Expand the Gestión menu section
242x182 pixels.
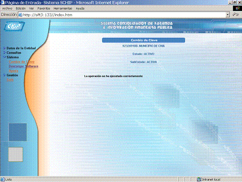click(x=11, y=75)
